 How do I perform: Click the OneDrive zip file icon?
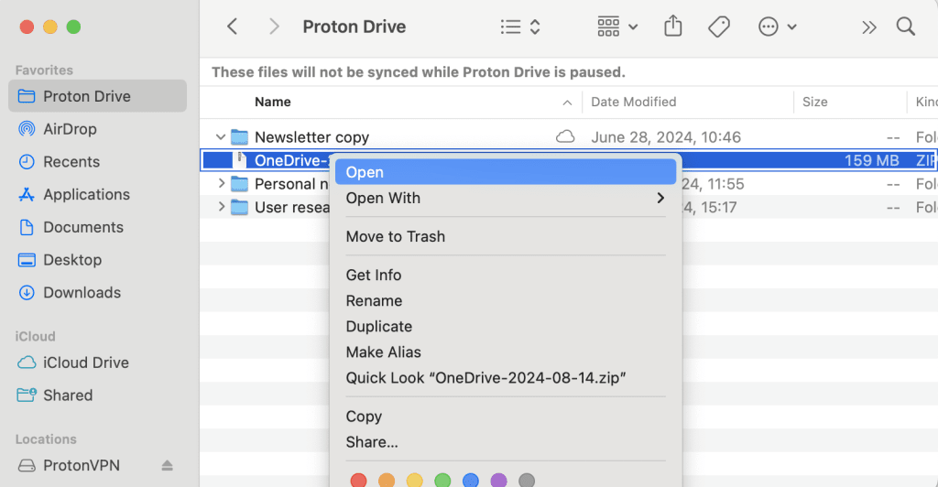coord(240,160)
